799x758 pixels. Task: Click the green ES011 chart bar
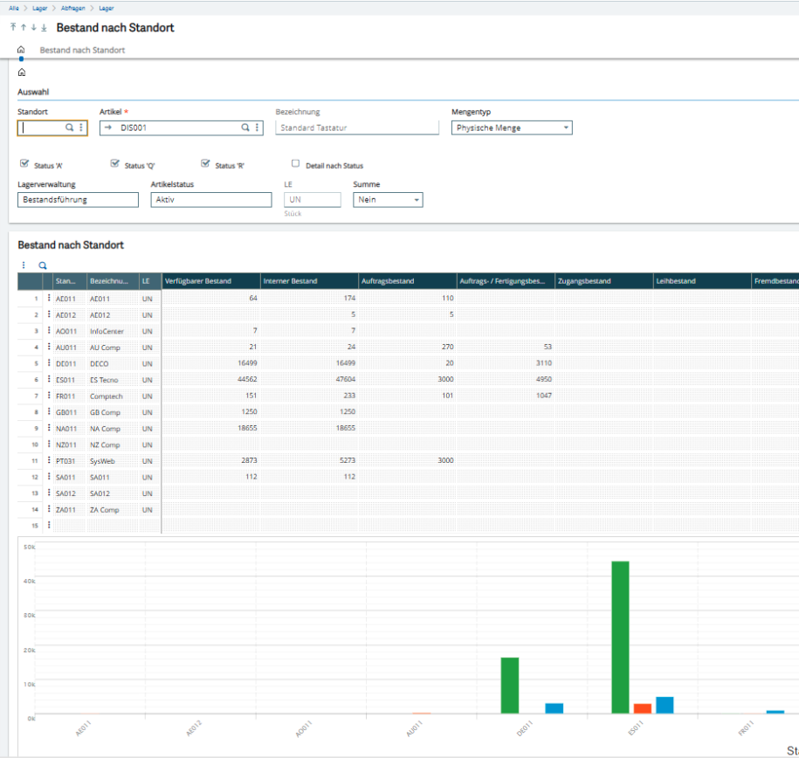click(x=620, y=637)
